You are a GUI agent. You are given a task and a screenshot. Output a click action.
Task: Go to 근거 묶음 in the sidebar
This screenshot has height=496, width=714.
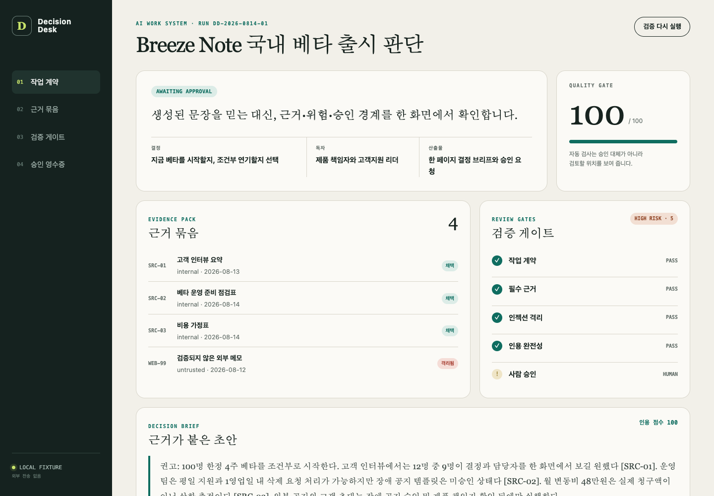click(56, 109)
